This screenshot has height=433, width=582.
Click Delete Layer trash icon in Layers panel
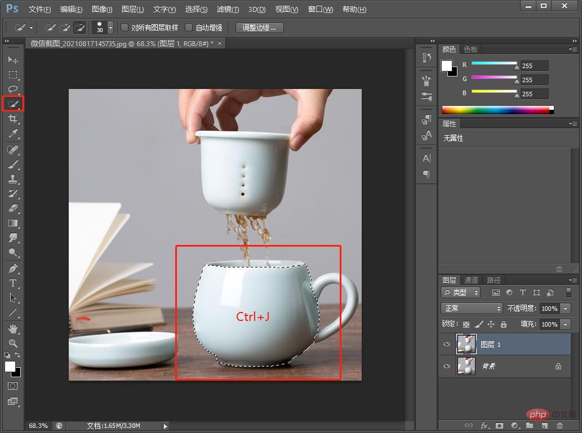[559, 425]
